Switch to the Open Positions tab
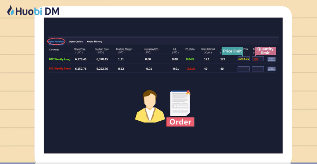 tap(56, 41)
